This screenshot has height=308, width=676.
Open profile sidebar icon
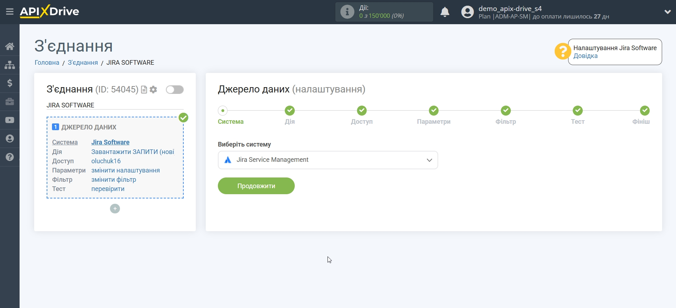10,139
